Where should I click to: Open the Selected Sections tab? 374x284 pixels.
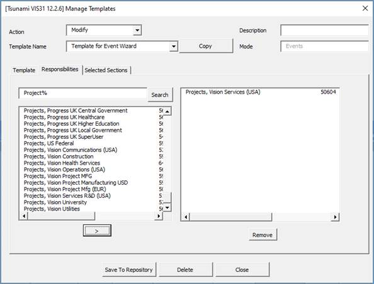pos(106,70)
